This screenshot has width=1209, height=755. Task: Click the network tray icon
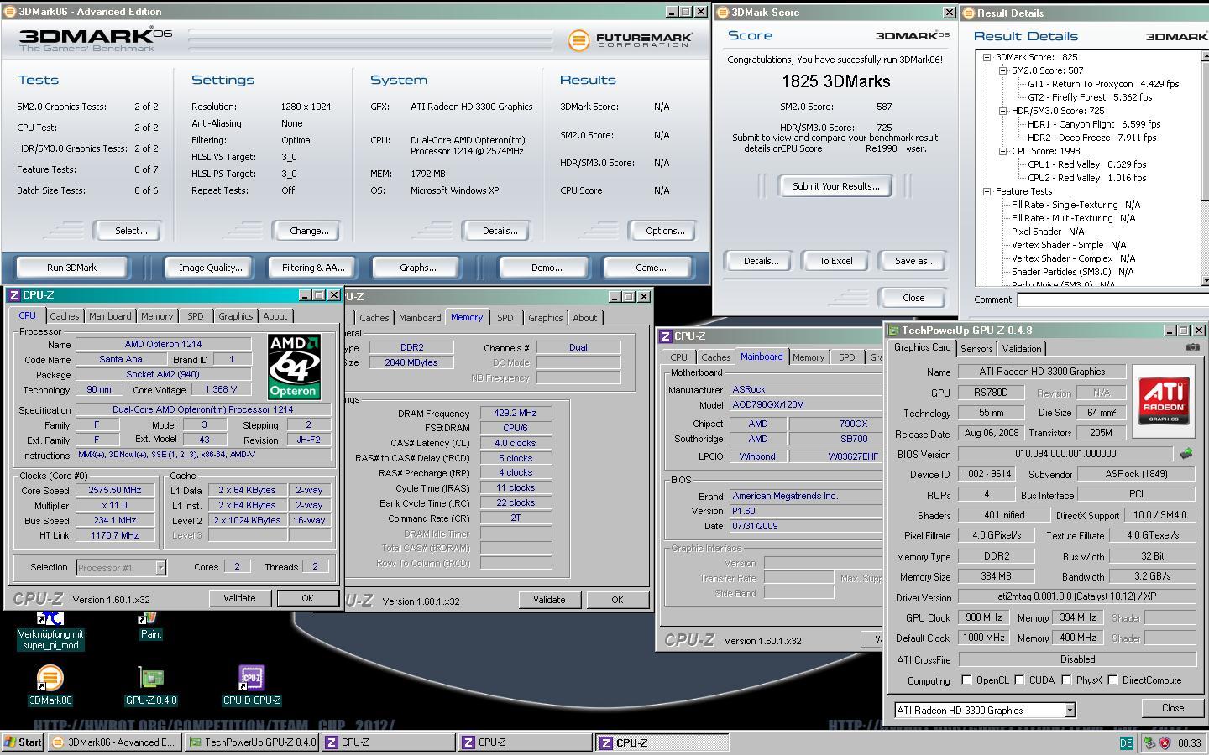coord(1149,742)
